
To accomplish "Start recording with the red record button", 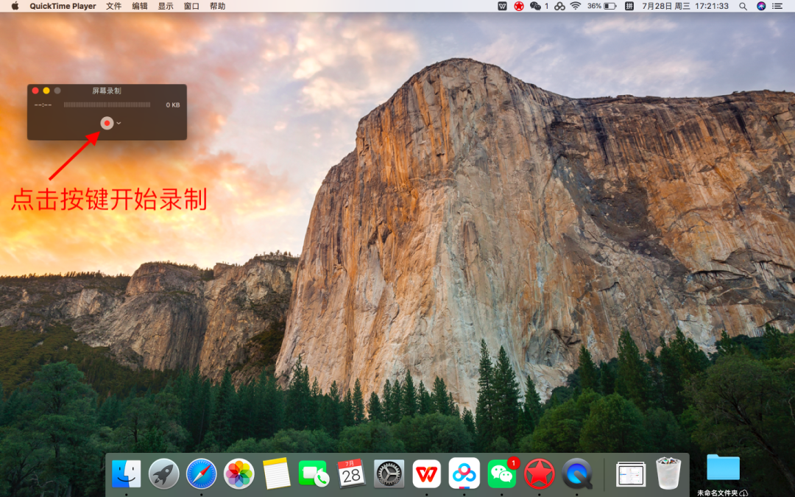I will [107, 123].
